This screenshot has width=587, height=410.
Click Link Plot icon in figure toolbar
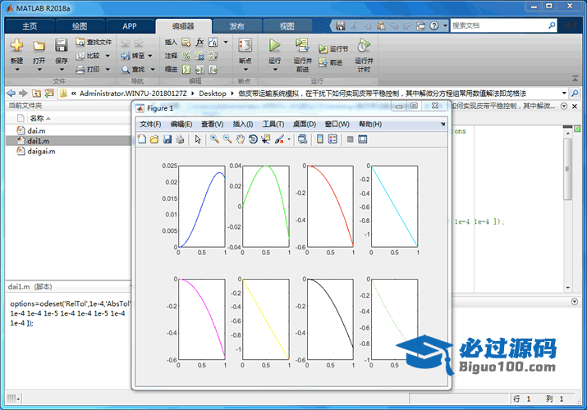302,139
